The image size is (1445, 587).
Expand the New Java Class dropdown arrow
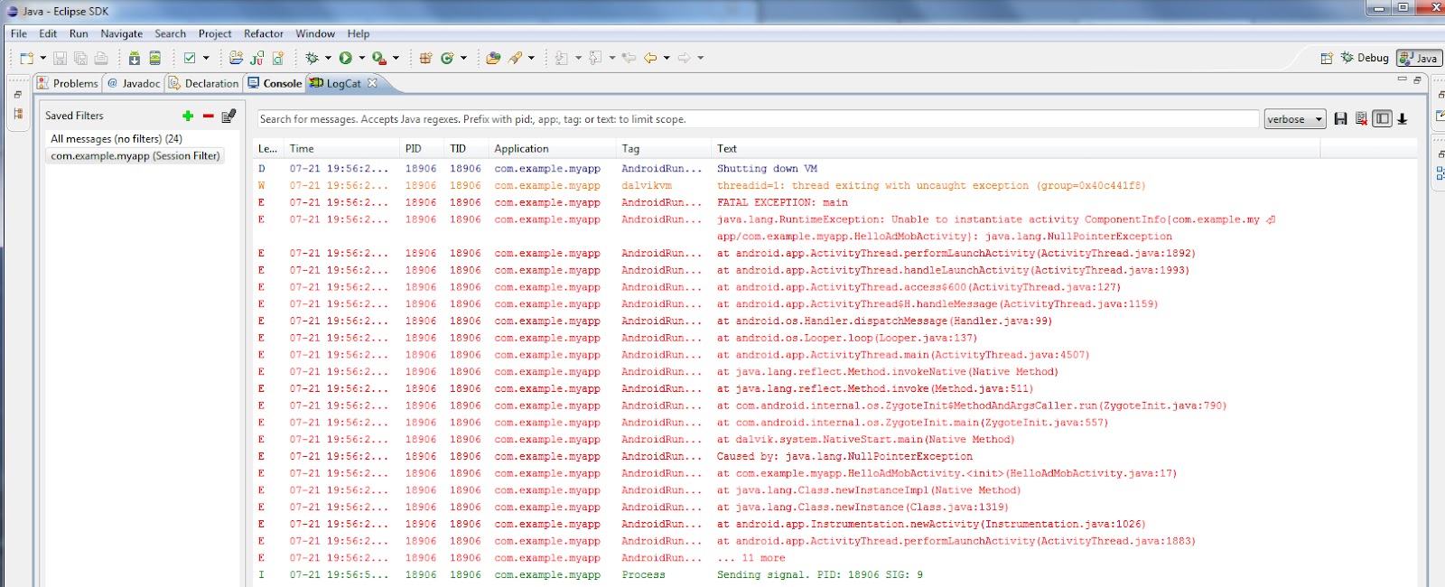(463, 58)
